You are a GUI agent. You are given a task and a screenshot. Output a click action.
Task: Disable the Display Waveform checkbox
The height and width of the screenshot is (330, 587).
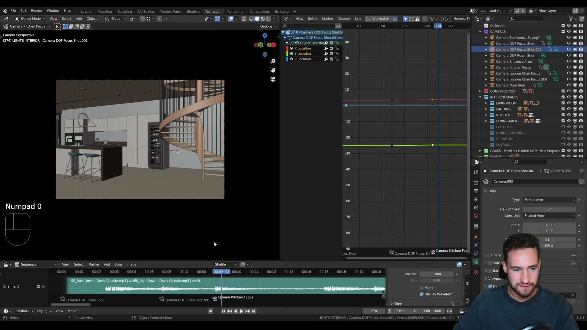click(x=422, y=294)
